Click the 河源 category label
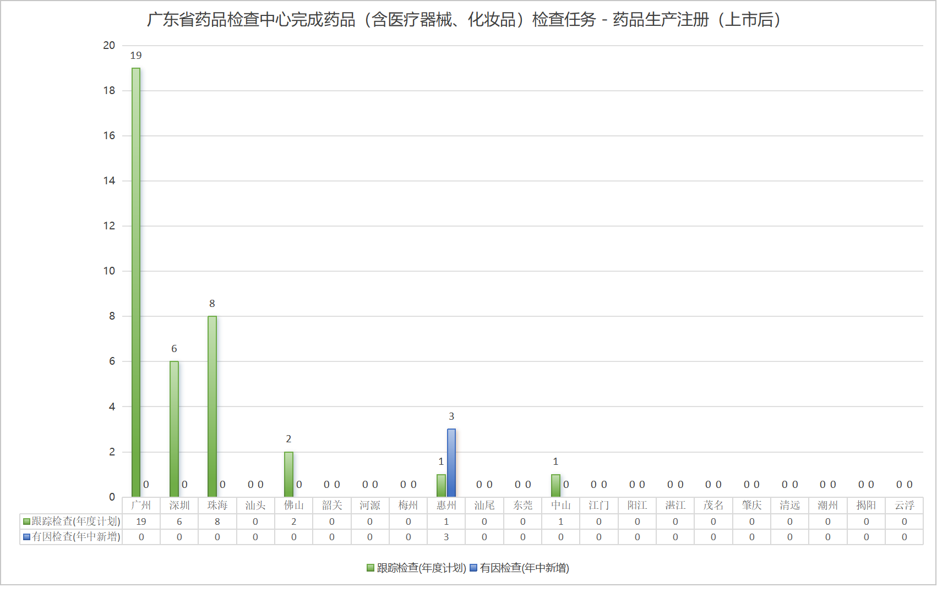937x593 pixels. [x=370, y=505]
